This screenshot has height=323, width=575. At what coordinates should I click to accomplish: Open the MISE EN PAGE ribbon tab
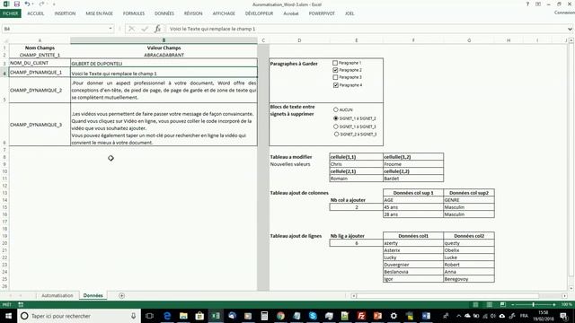click(100, 13)
